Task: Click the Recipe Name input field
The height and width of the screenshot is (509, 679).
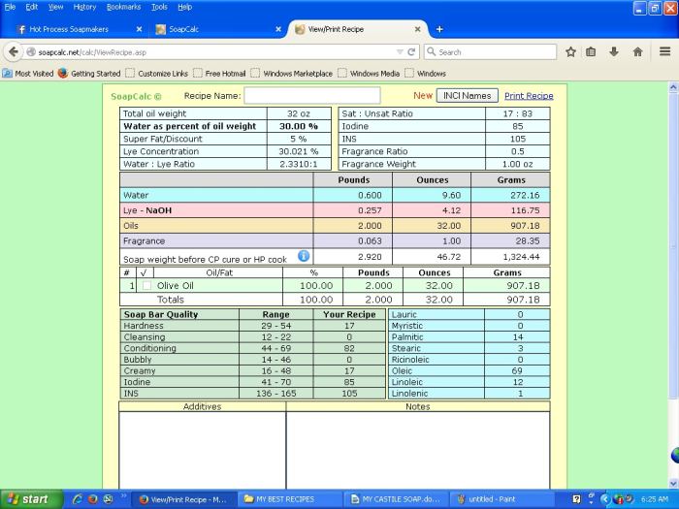Action: point(312,96)
